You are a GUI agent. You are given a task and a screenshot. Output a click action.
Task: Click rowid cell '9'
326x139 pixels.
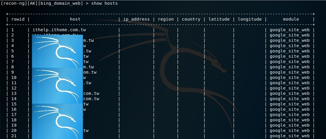pyautogui.click(x=13, y=72)
